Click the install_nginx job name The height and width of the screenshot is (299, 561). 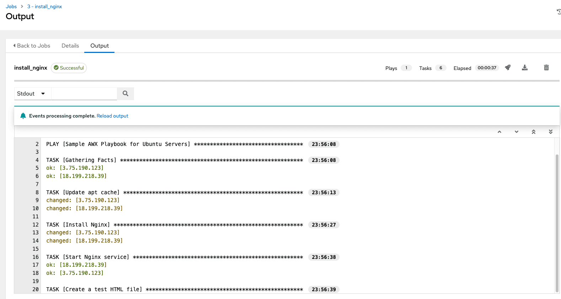tap(31, 68)
